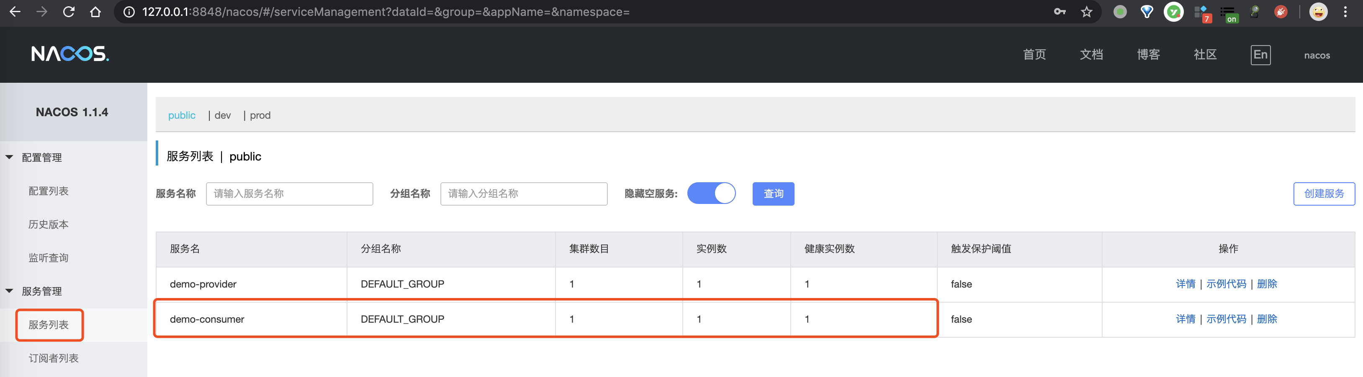Image resolution: width=1363 pixels, height=377 pixels.
Task: Open 详情 for demo-consumer
Action: (x=1185, y=319)
